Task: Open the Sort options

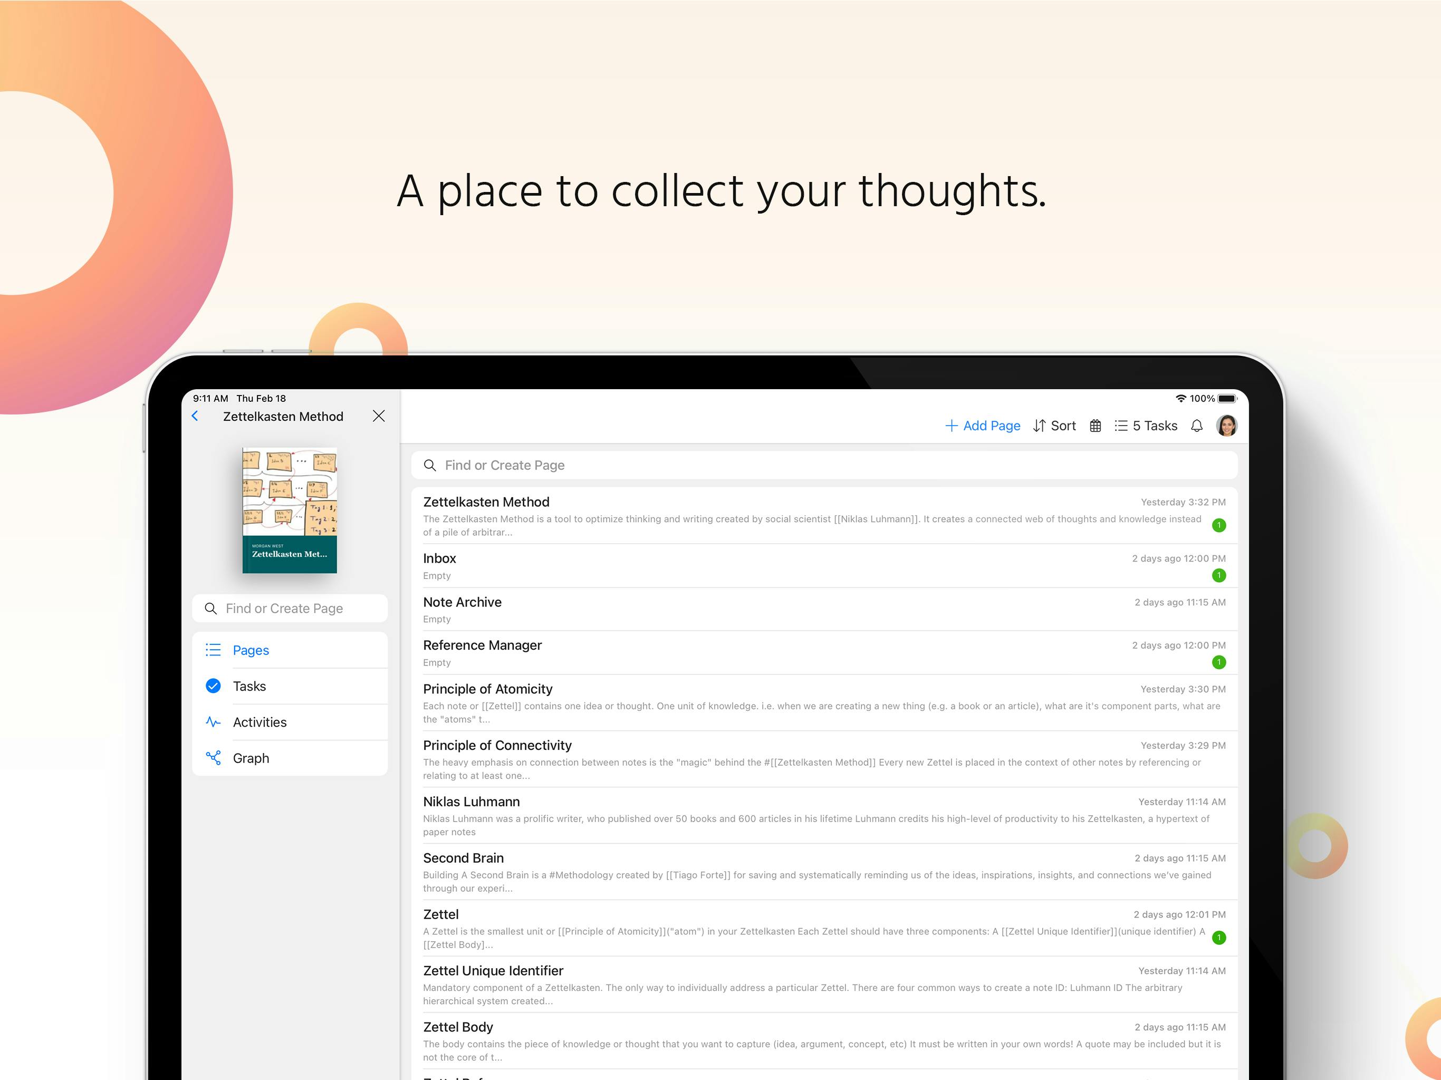Action: point(1054,426)
